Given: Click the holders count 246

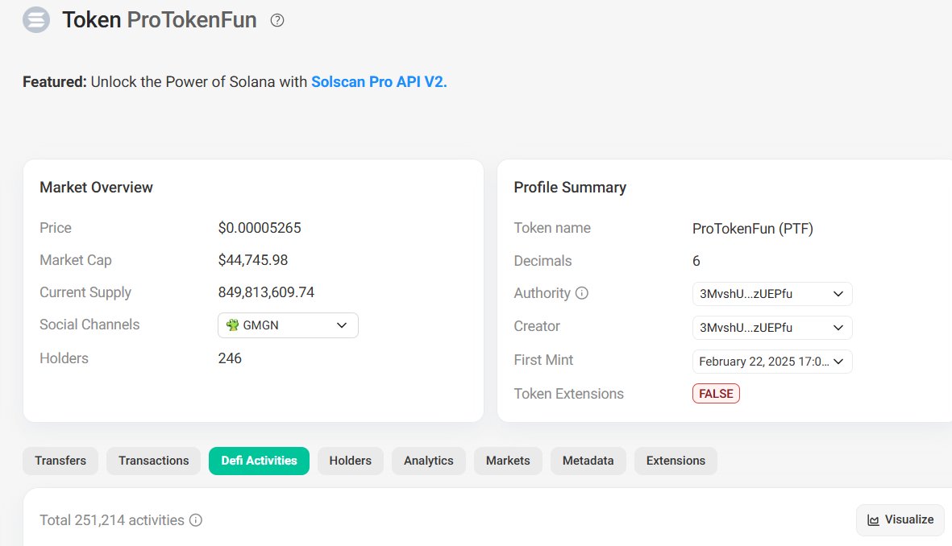Looking at the screenshot, I should click(230, 358).
